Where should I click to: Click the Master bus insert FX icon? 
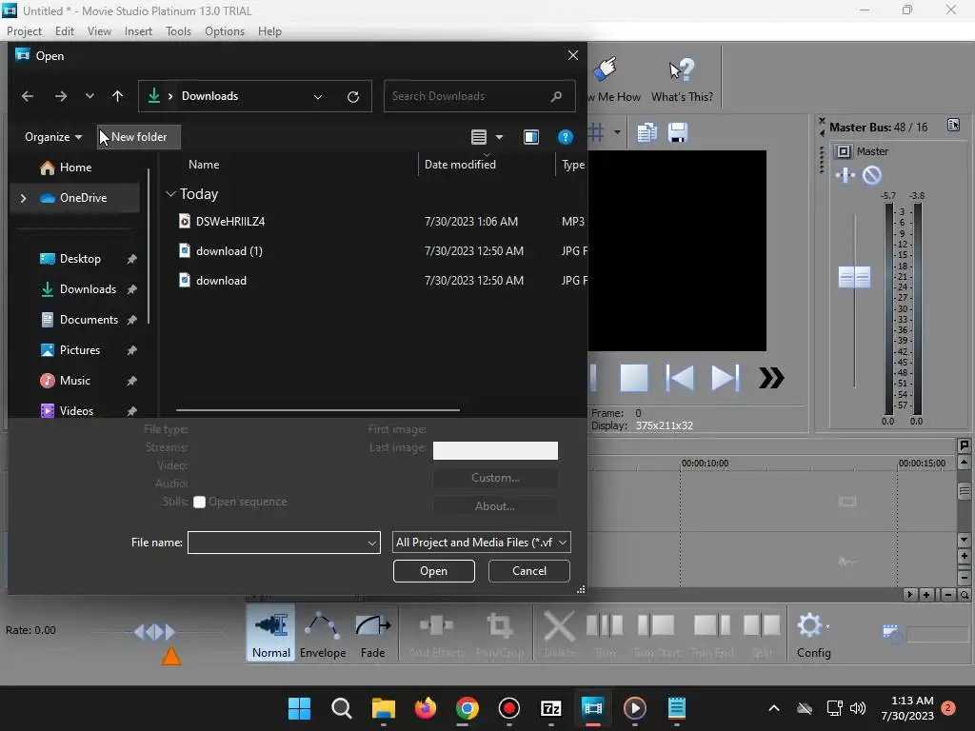tap(846, 175)
